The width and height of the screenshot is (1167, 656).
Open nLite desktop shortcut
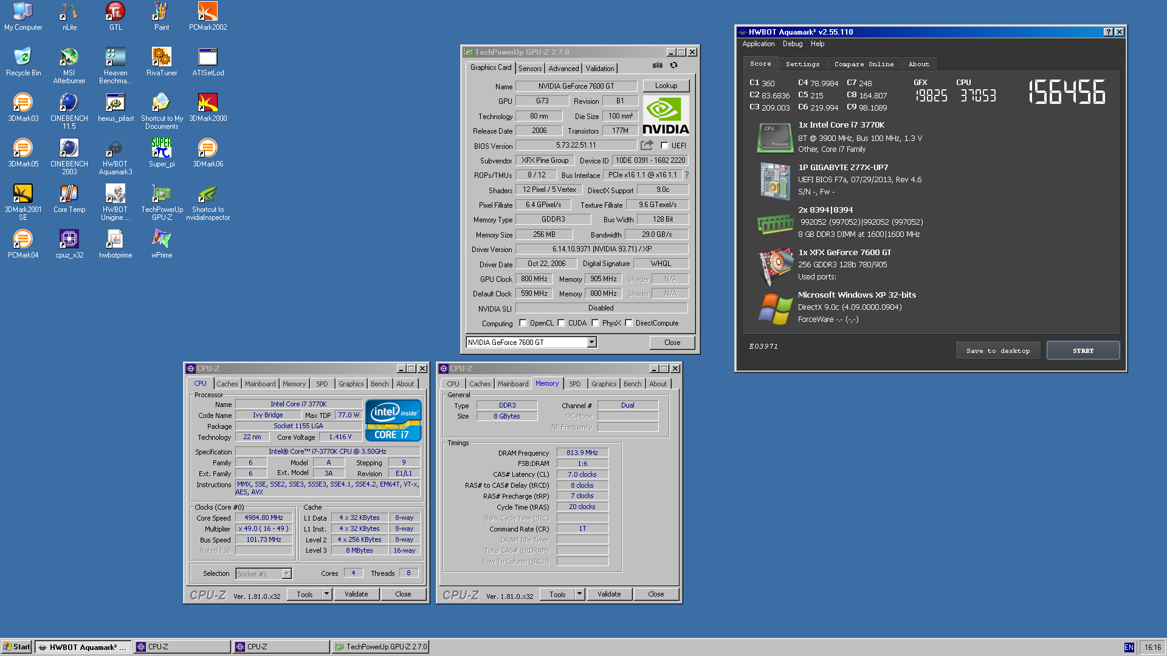click(x=69, y=16)
